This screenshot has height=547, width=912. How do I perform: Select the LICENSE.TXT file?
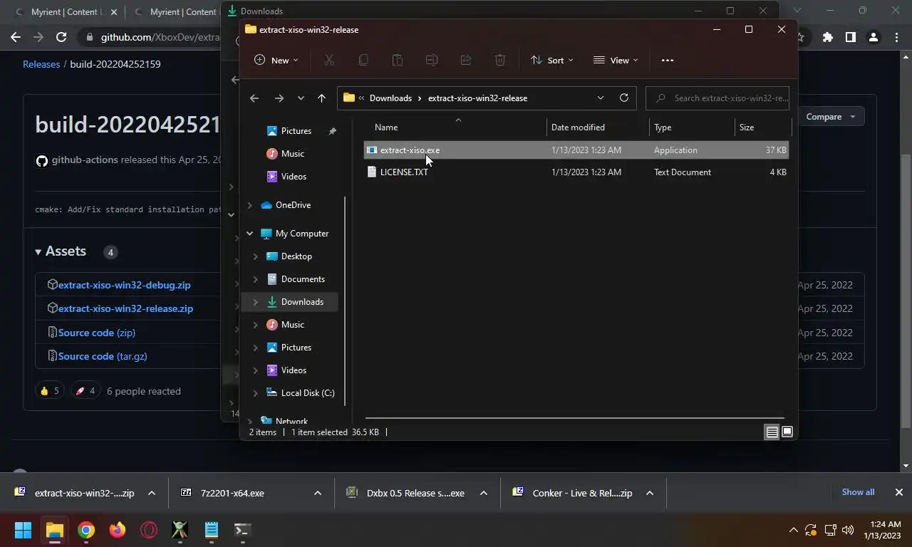click(576, 172)
